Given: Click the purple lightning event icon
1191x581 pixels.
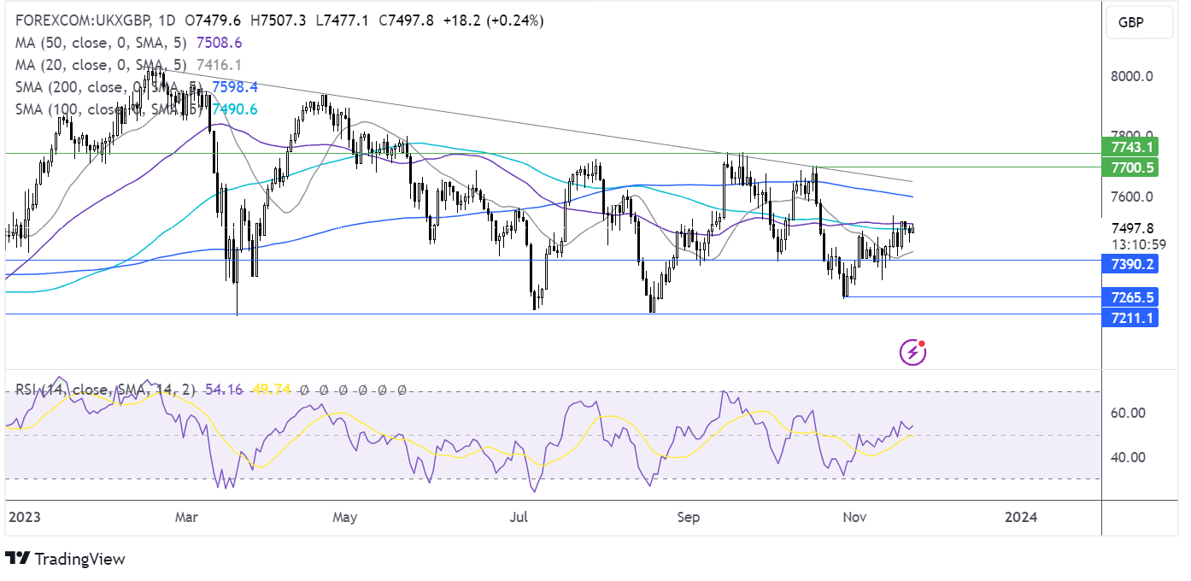Looking at the screenshot, I should 913,350.
